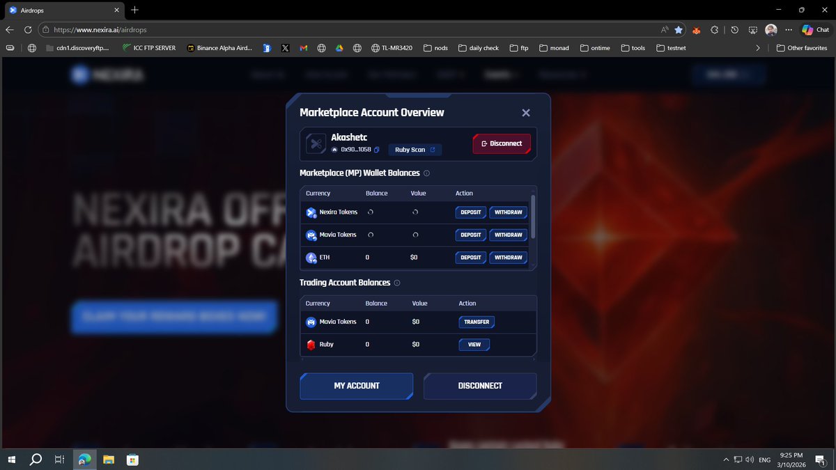Show info for Trading Account Balances
This screenshot has height=470, width=836.
(397, 283)
